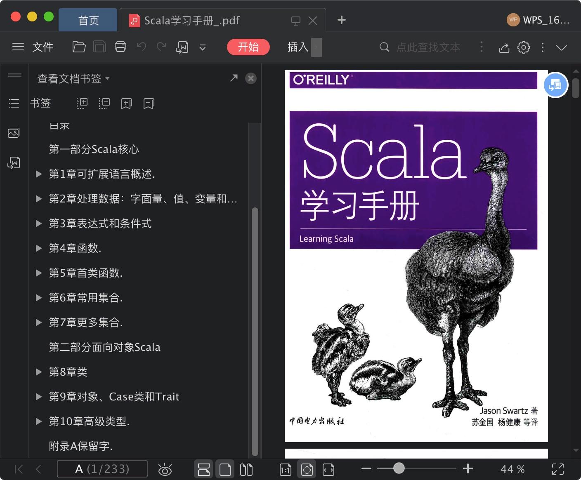Click the page number field A (1/233)
The width and height of the screenshot is (581, 480).
coord(102,469)
